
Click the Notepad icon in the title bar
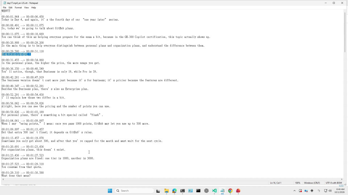pos(4,3)
